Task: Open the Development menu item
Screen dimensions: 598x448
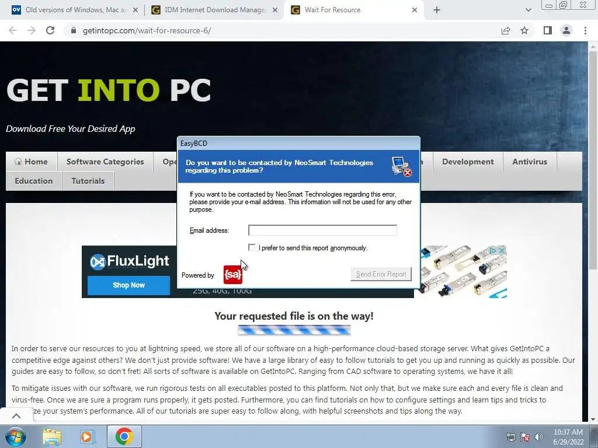Action: point(468,162)
